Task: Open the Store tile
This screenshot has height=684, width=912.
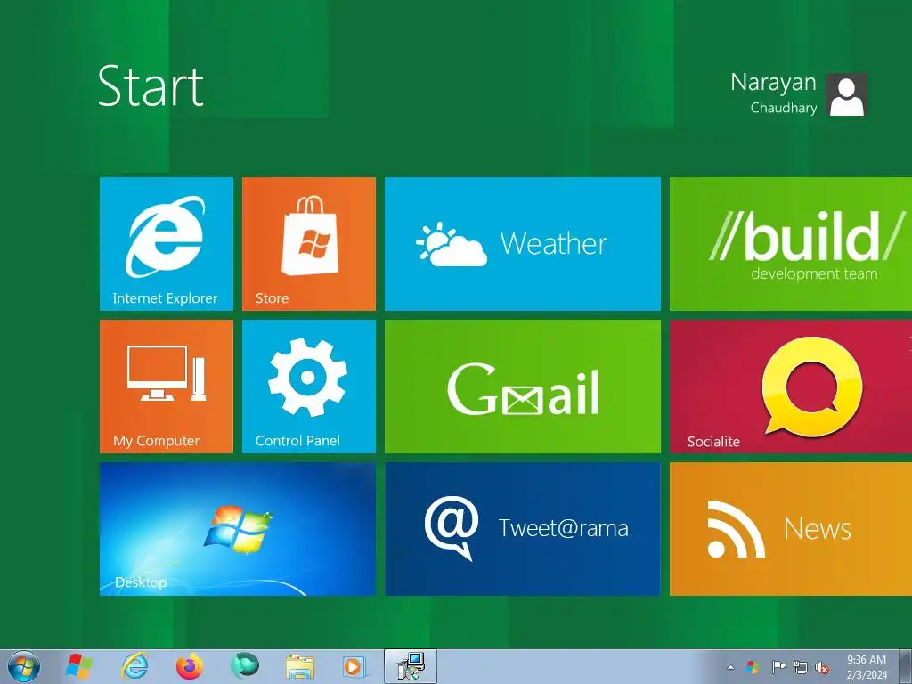Action: pyautogui.click(x=309, y=244)
